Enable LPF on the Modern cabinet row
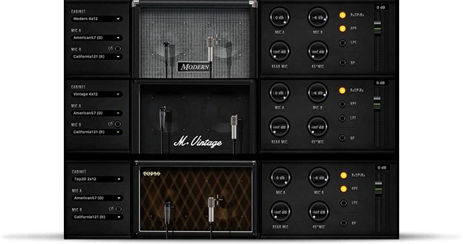463x244 pixels. click(343, 43)
